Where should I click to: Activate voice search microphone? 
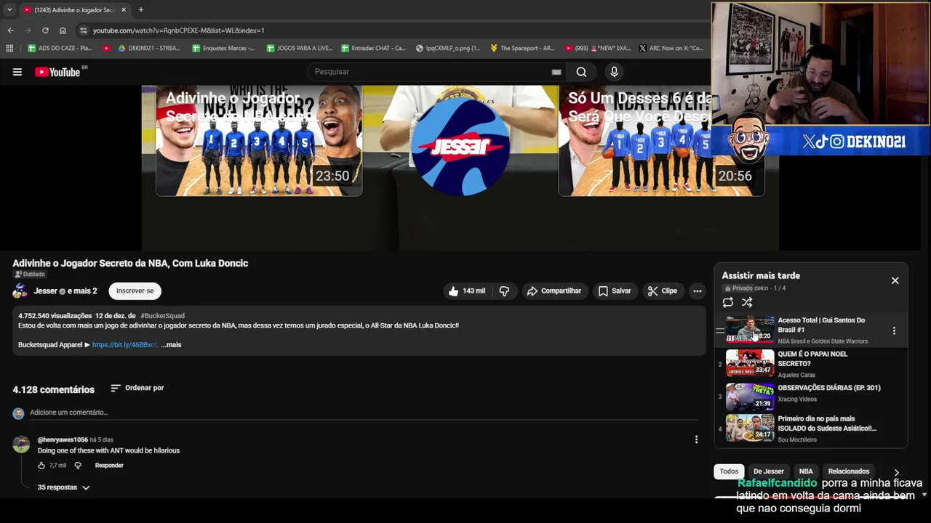(614, 72)
